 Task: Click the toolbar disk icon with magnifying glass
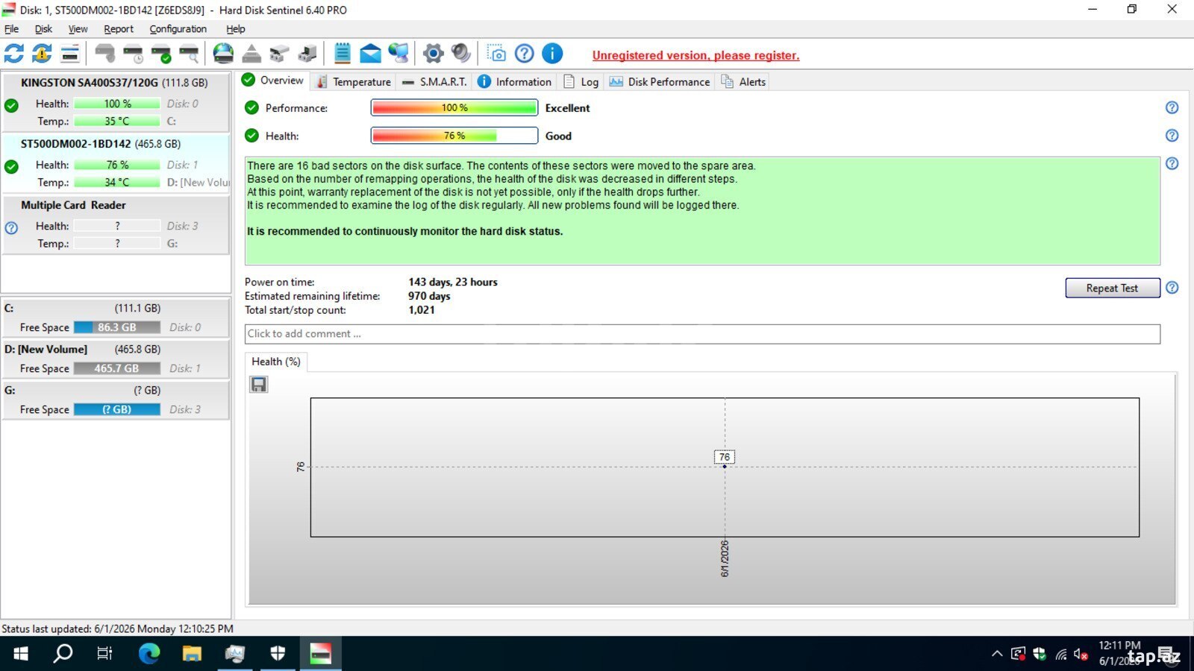click(189, 54)
